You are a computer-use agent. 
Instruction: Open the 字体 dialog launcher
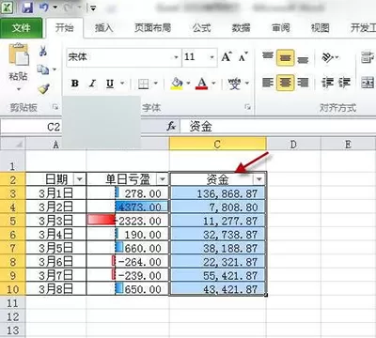pyautogui.click(x=248, y=107)
